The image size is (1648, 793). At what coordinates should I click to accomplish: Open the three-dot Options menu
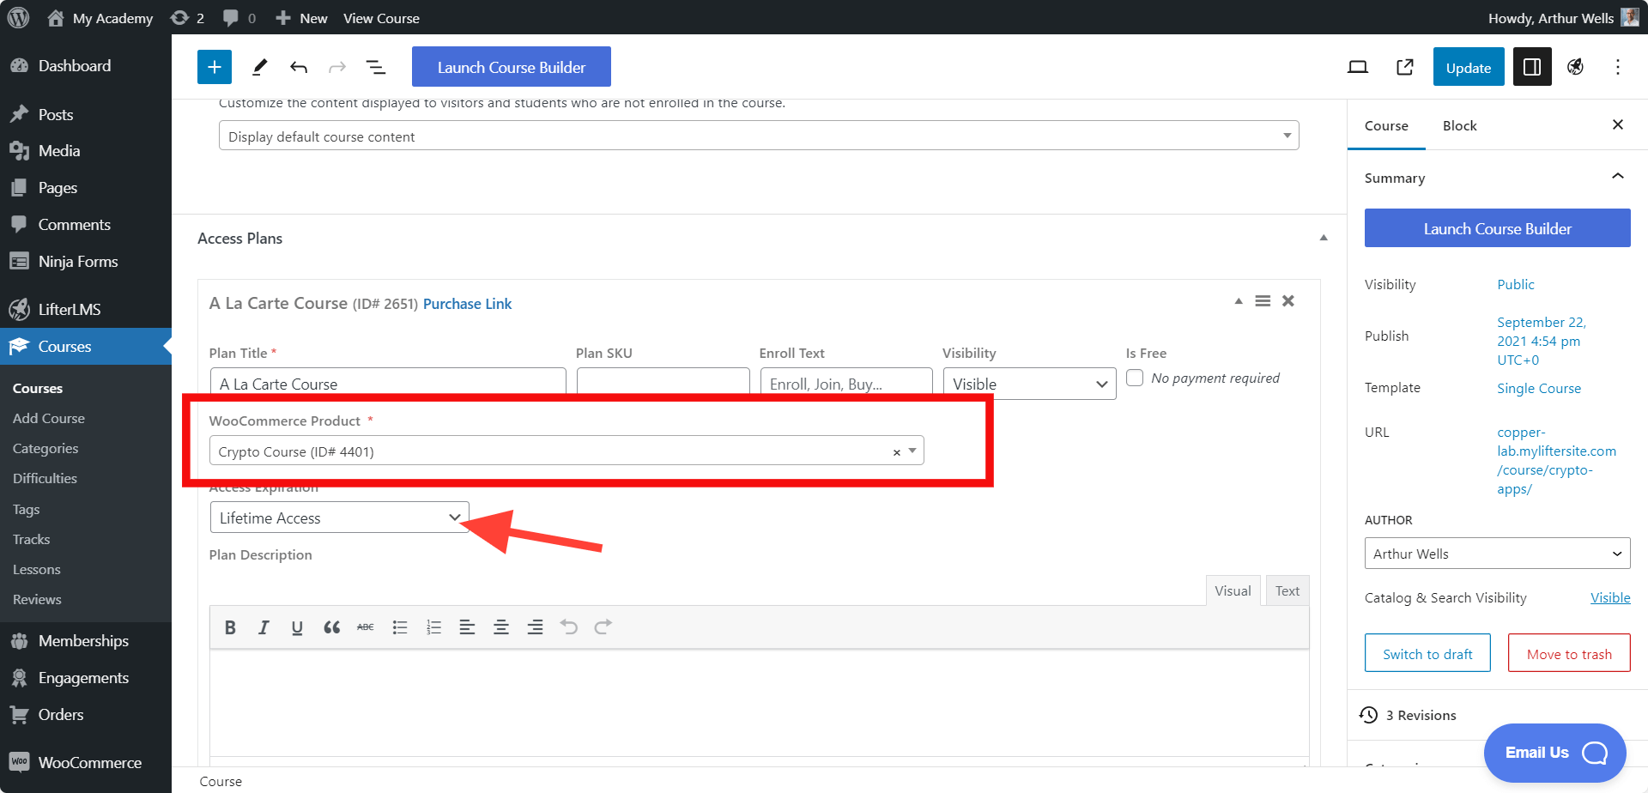1618,67
